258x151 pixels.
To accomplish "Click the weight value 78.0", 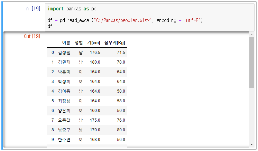I will pyautogui.click(x=121, y=62).
